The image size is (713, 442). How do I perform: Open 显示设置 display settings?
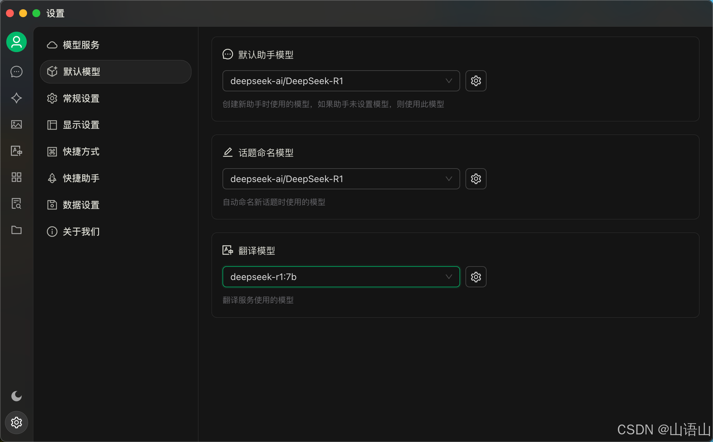116,125
